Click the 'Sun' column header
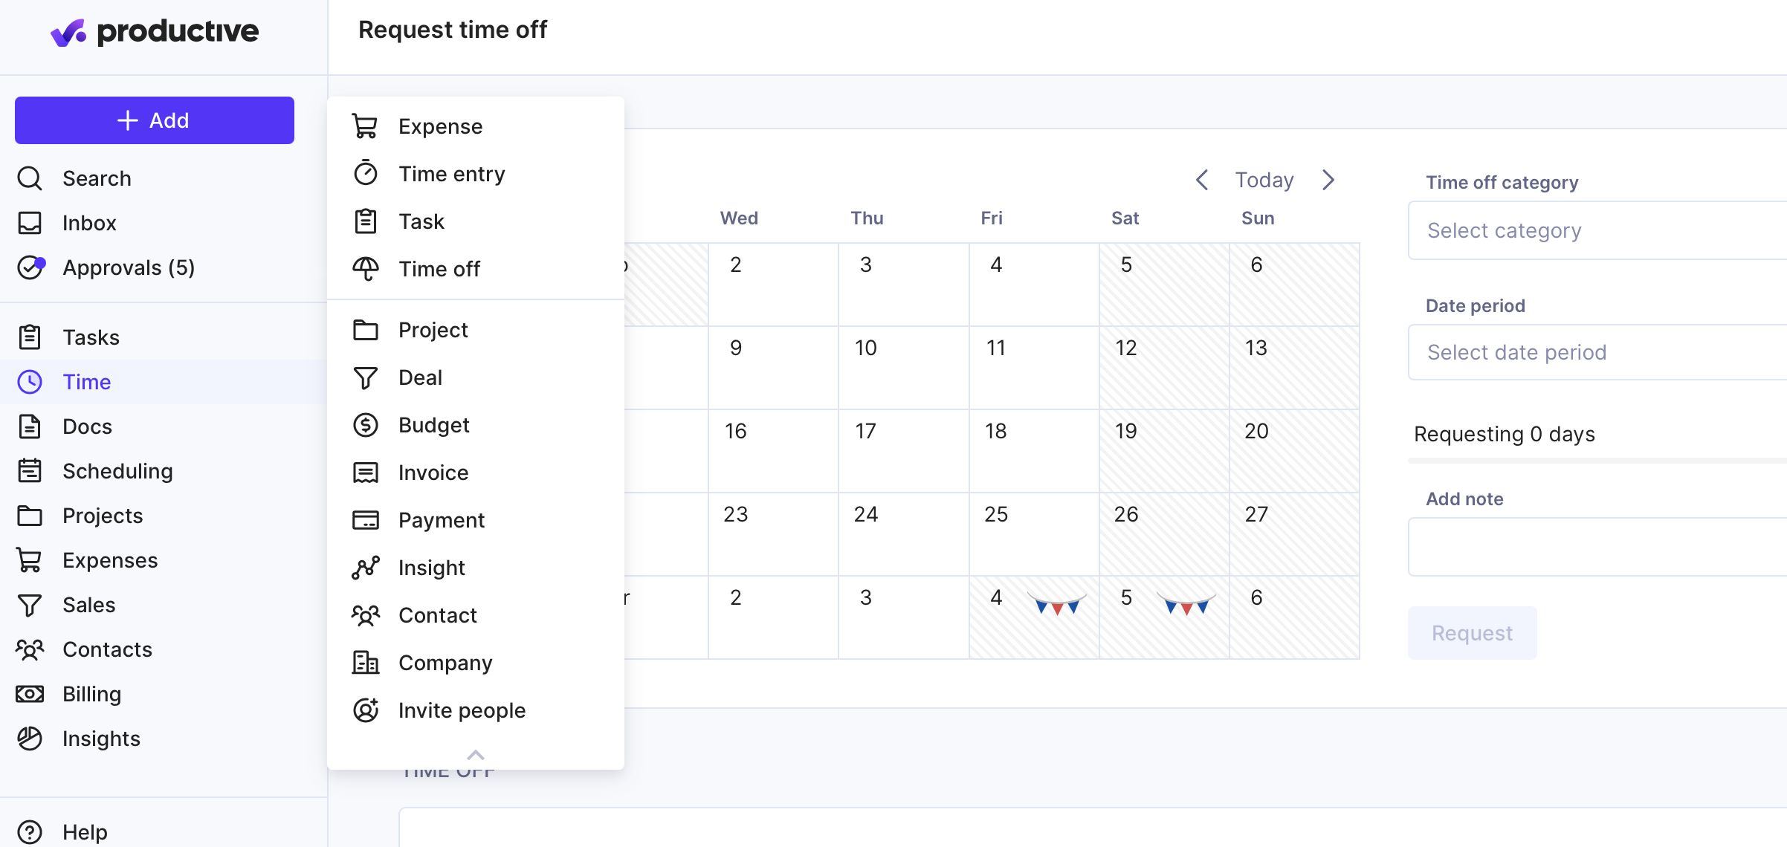1787x847 pixels. (x=1258, y=218)
